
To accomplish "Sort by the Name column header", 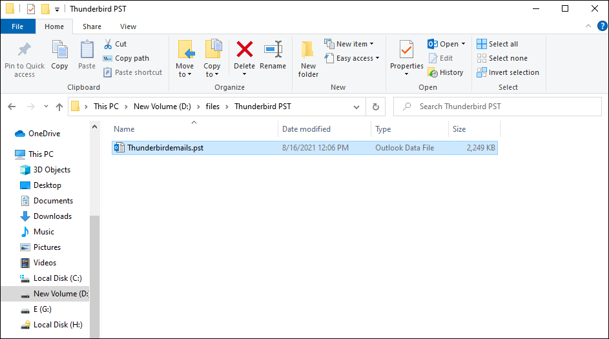I will (194, 129).
